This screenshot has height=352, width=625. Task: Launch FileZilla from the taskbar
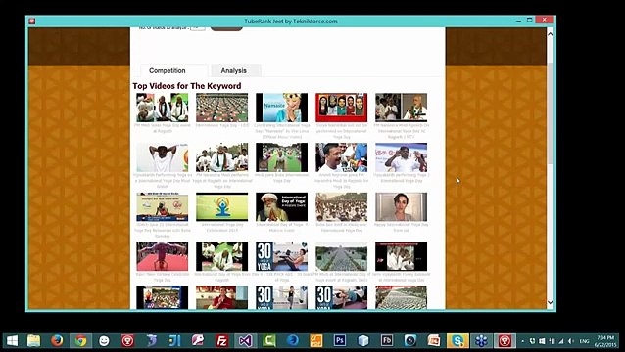222,341
